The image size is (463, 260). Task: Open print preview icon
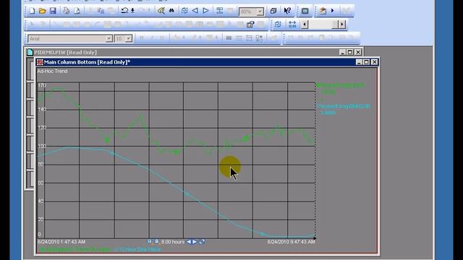pos(77,11)
